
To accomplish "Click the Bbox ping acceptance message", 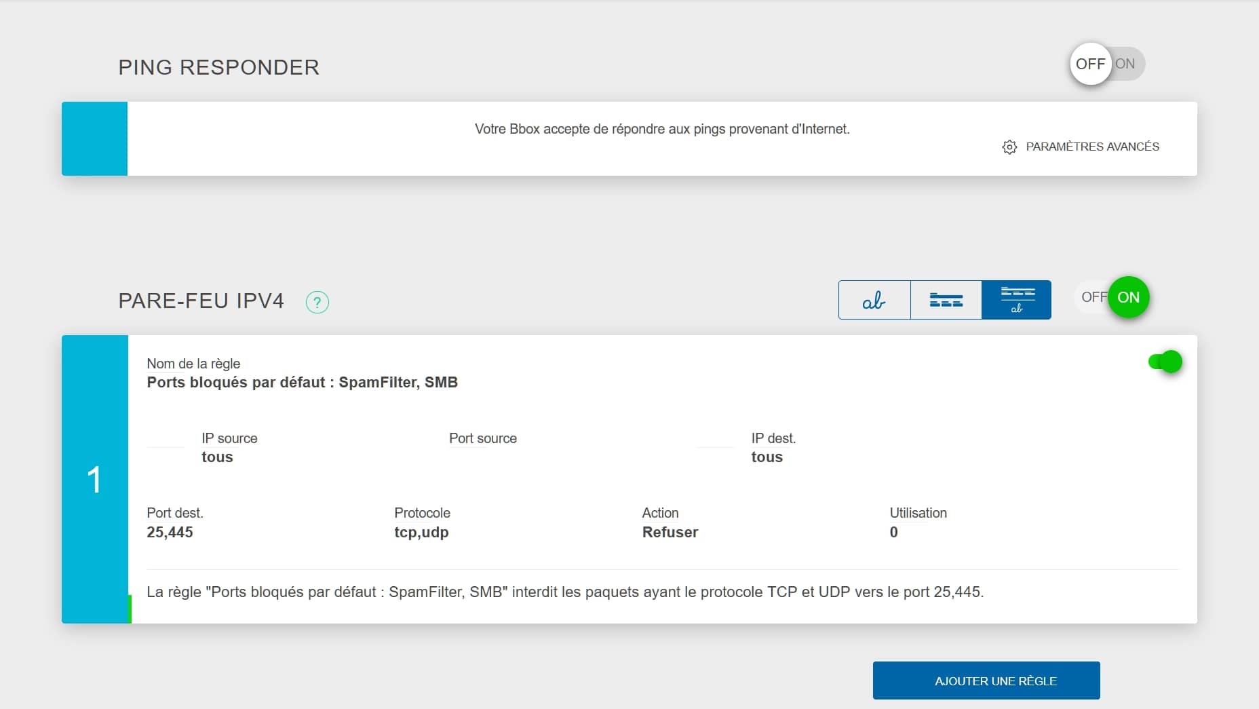I will (661, 129).
